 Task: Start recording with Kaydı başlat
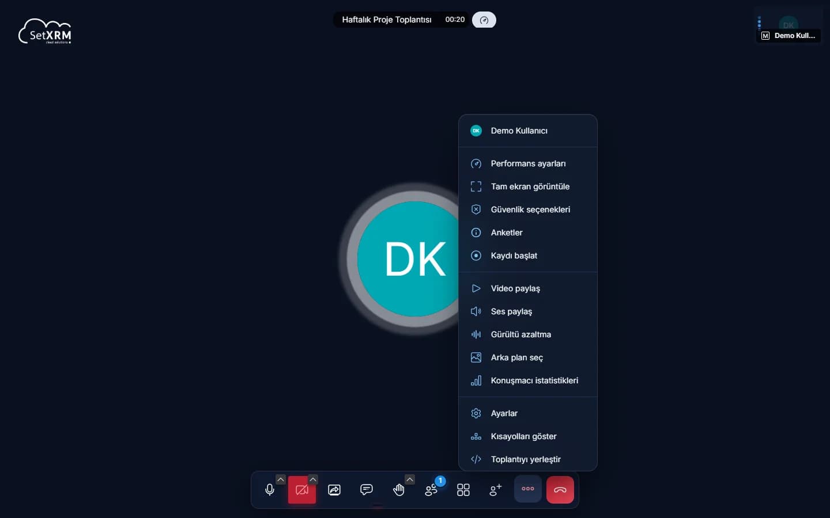[x=528, y=256]
